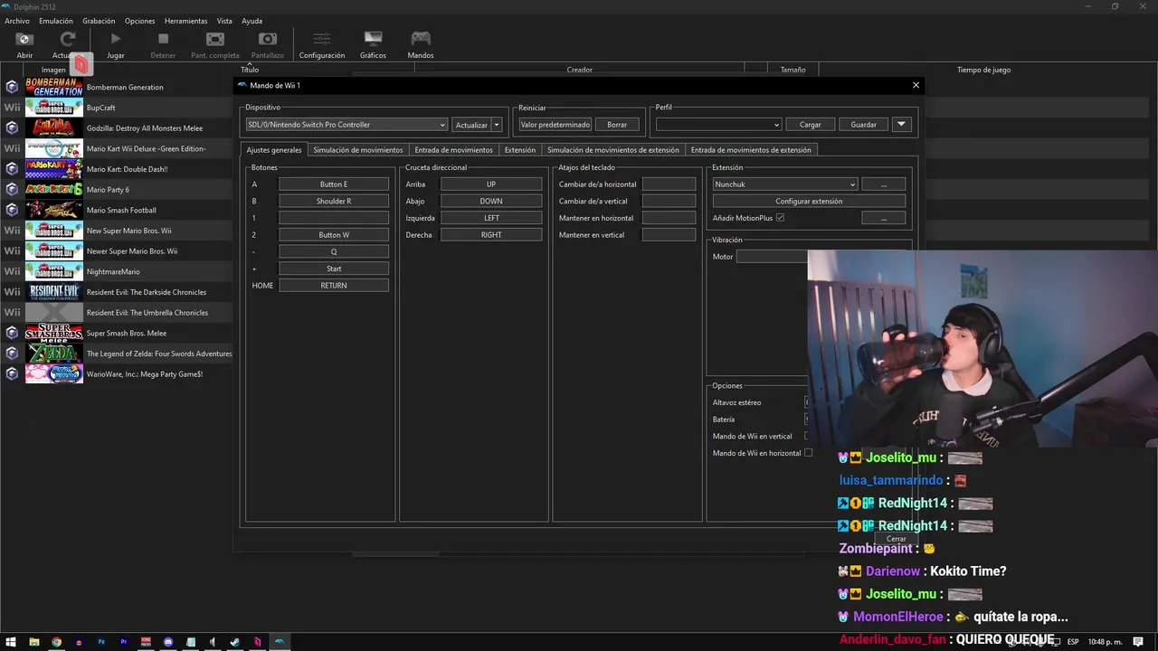The height and width of the screenshot is (651, 1158).
Task: Select the Resident Evil Darkside Chronicles banner
Action: pos(53,292)
